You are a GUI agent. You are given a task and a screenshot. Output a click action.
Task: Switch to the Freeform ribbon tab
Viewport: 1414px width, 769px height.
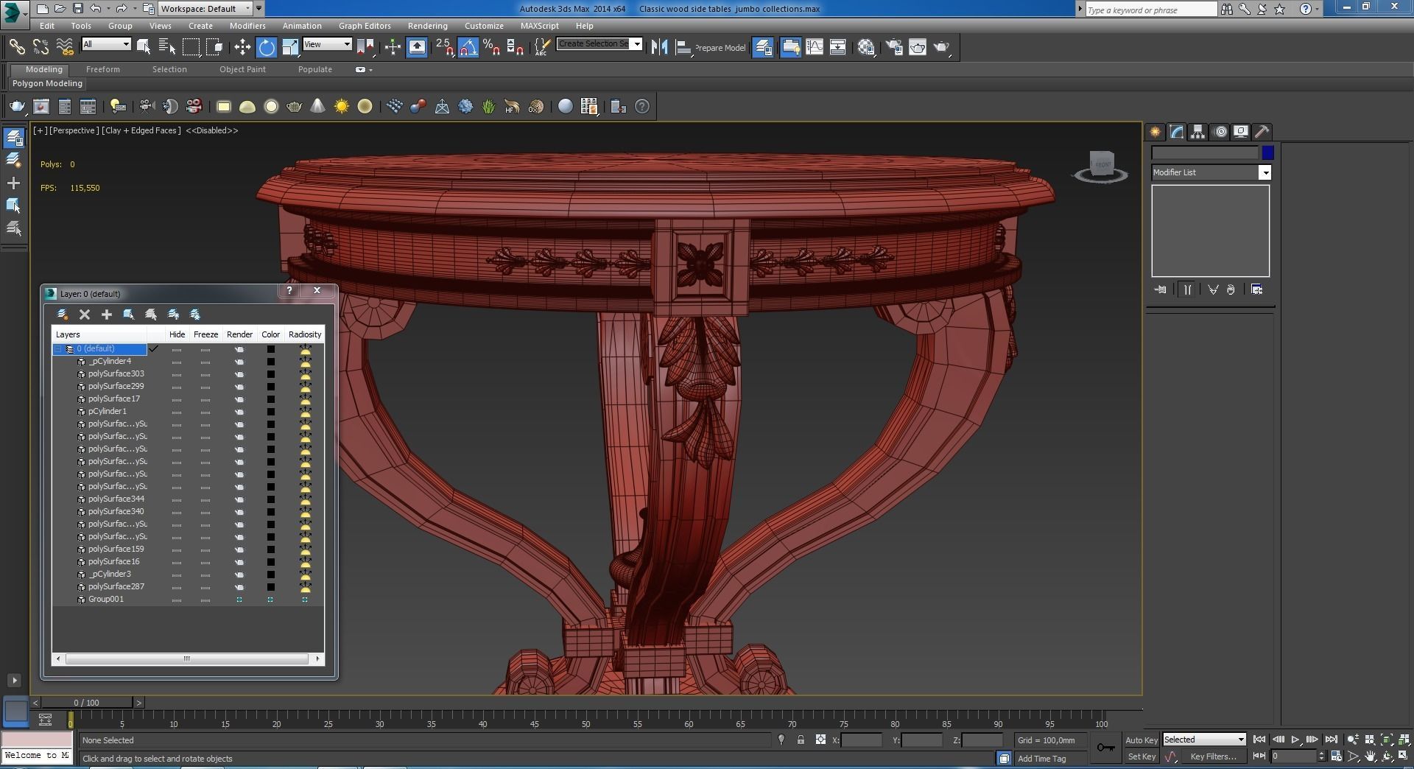(x=102, y=69)
